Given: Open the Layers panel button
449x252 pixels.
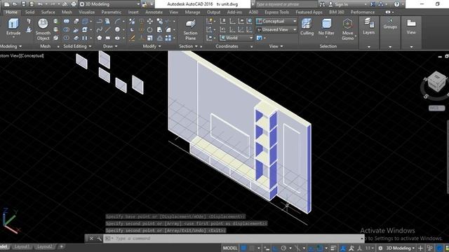Looking at the screenshot, I should tap(369, 27).
